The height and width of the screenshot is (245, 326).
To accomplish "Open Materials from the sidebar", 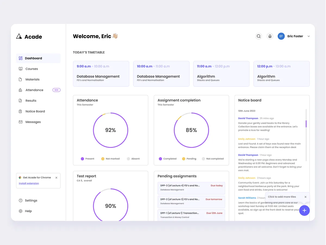I will (21, 79).
